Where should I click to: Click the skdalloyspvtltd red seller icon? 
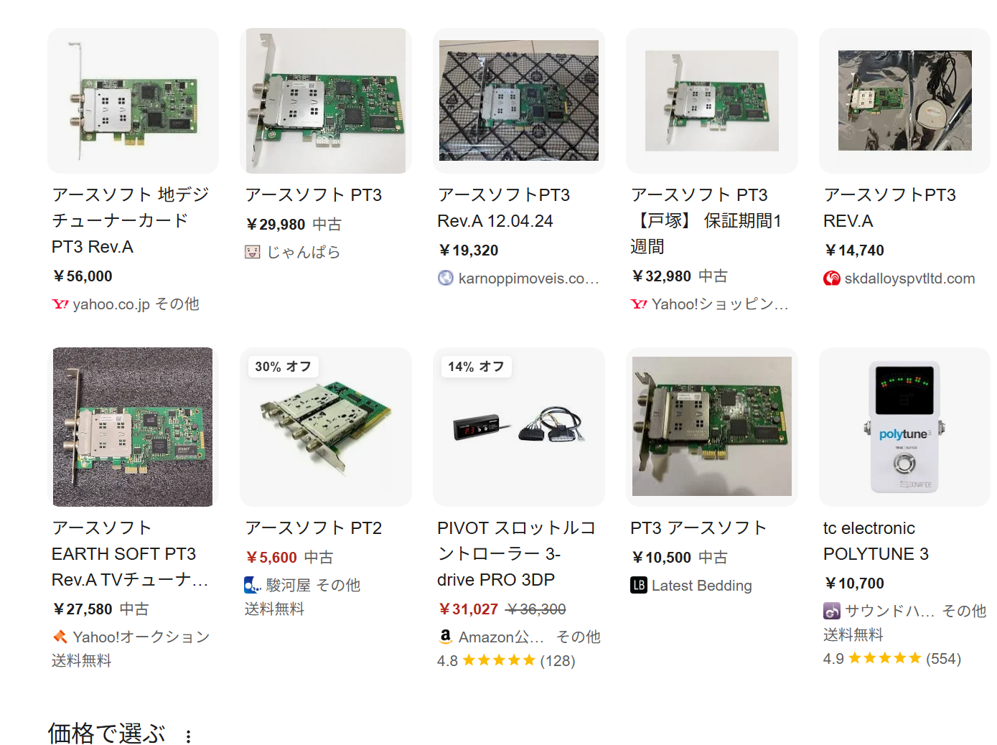[832, 278]
